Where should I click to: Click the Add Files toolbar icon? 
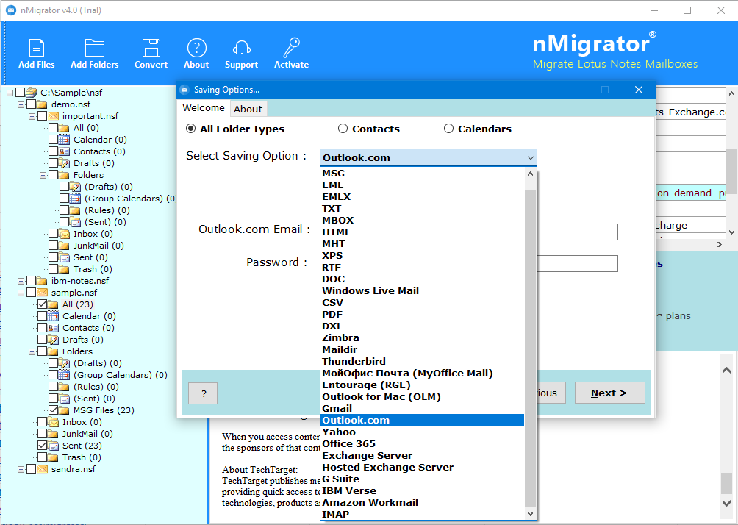click(x=36, y=48)
